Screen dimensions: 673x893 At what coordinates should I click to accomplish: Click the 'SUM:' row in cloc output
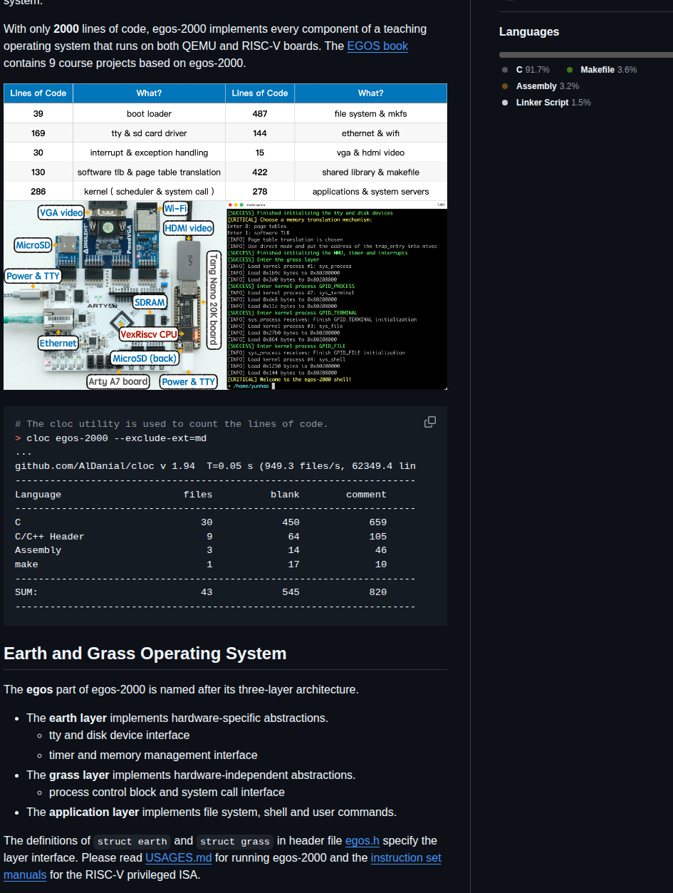201,592
